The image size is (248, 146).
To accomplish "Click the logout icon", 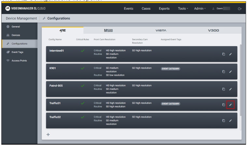I will [240, 9].
